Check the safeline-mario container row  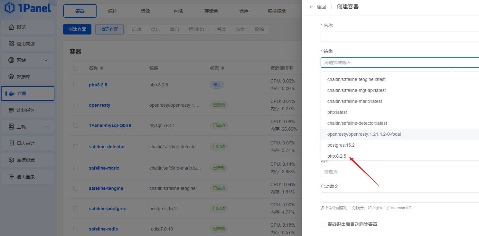click(x=76, y=168)
